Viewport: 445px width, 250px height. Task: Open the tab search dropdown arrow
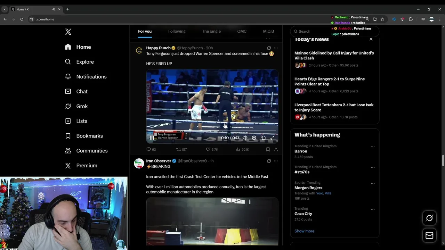pyautogui.click(x=5, y=9)
